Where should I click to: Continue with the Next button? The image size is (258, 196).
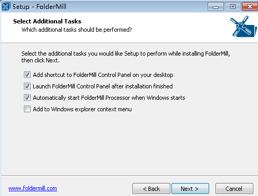pyautogui.click(x=190, y=189)
